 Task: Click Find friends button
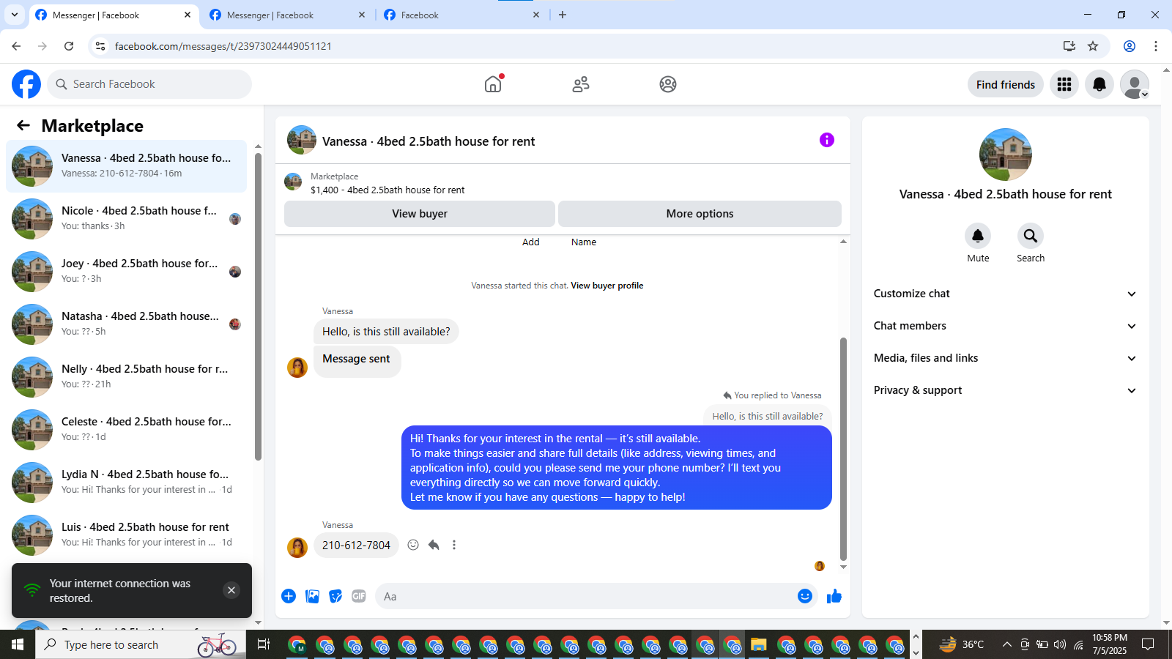(x=1006, y=84)
